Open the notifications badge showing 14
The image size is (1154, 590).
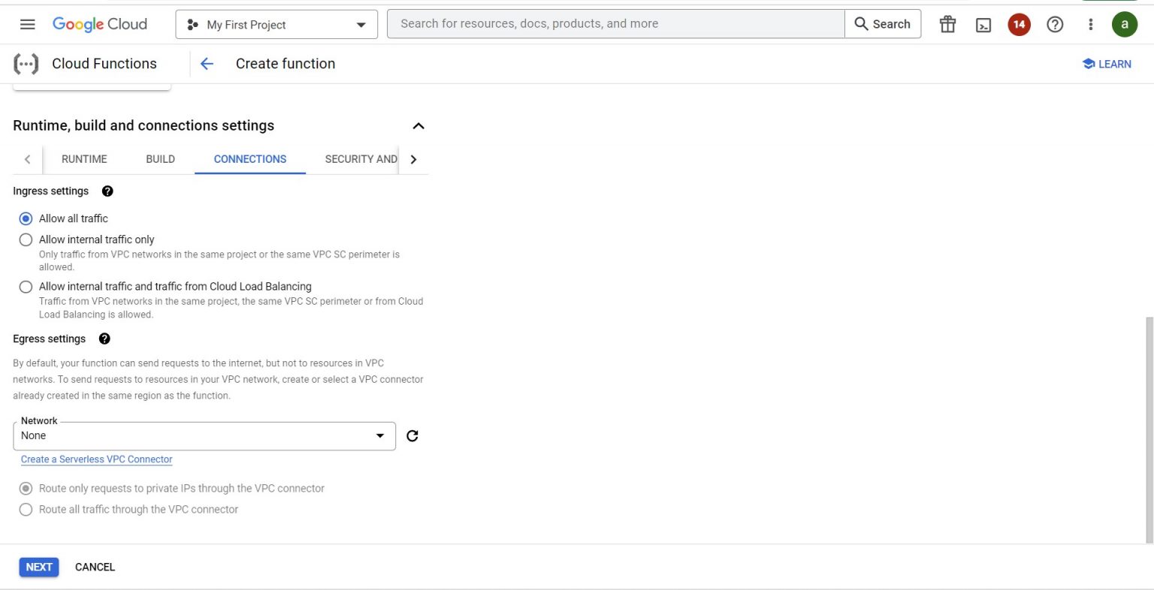[x=1019, y=24]
